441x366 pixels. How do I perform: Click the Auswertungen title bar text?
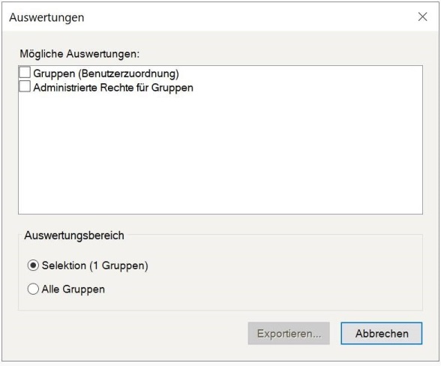point(46,17)
